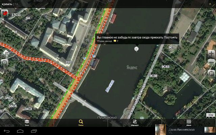The height and width of the screenshot is (135, 216).
Task: Tap the compass button
Action: [x=5, y=62]
